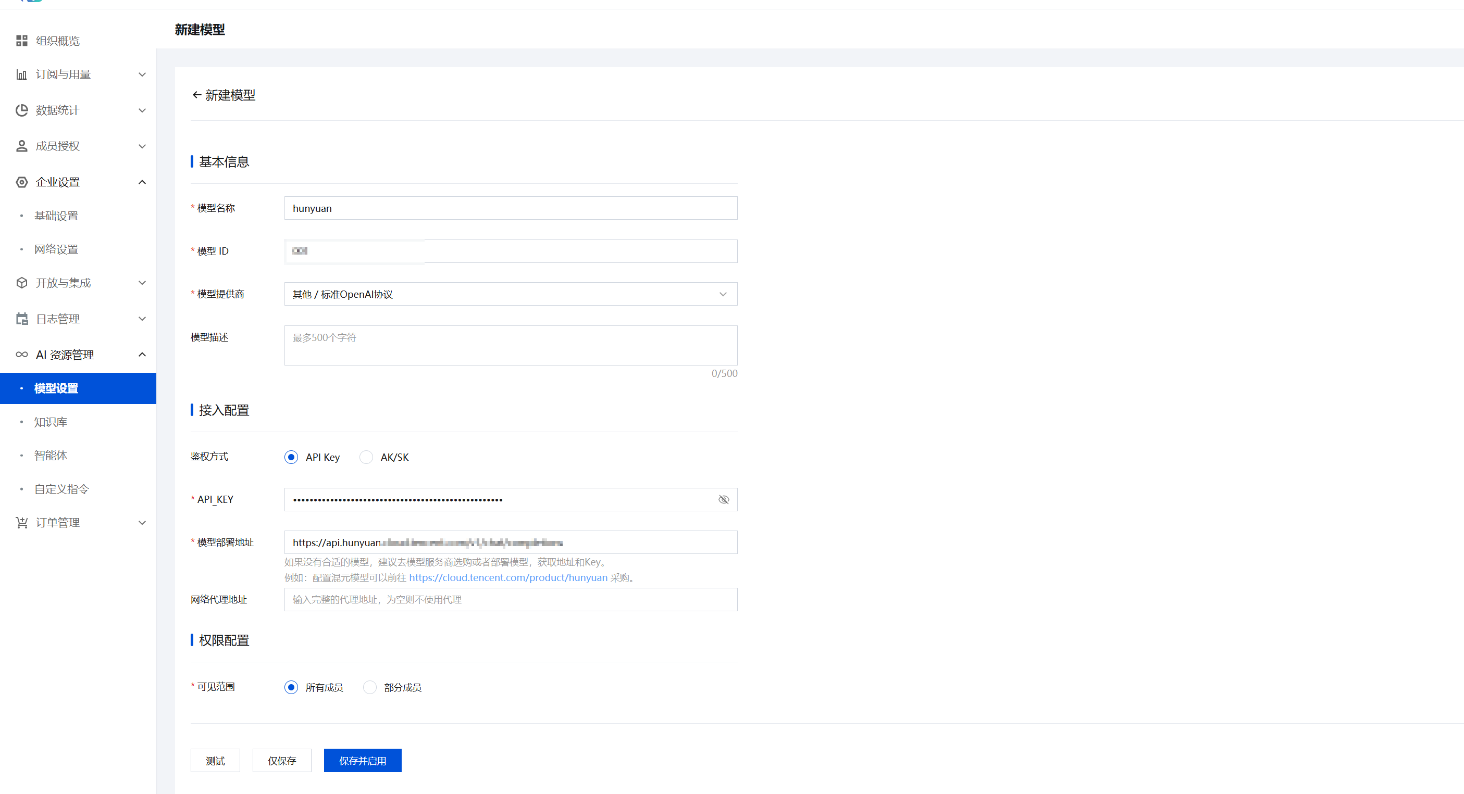Focus the 模型部署地址 input field
The width and height of the screenshot is (1464, 794).
point(511,543)
